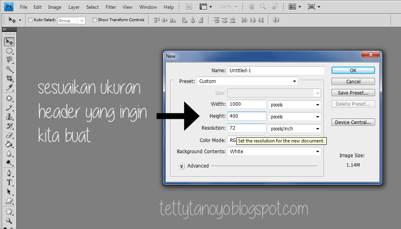Pick the Horizontal Type tool
401x229 pixels.
tap(9, 182)
